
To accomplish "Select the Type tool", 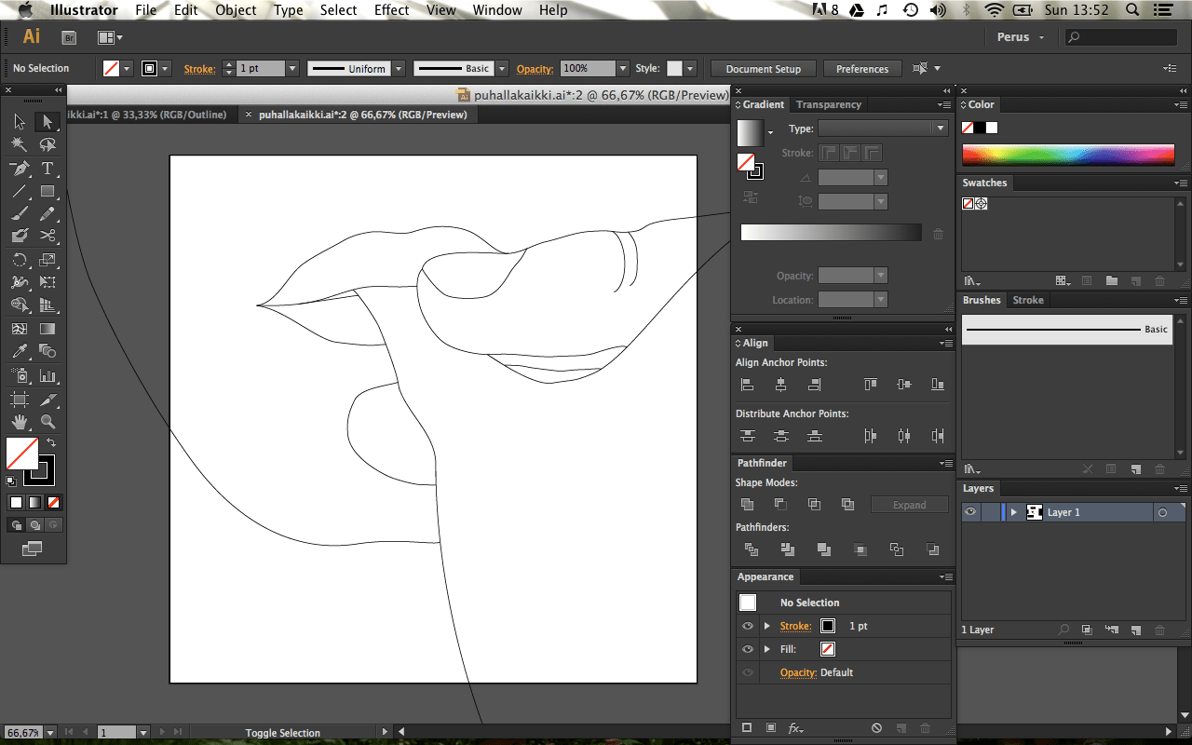I will click(x=47, y=169).
